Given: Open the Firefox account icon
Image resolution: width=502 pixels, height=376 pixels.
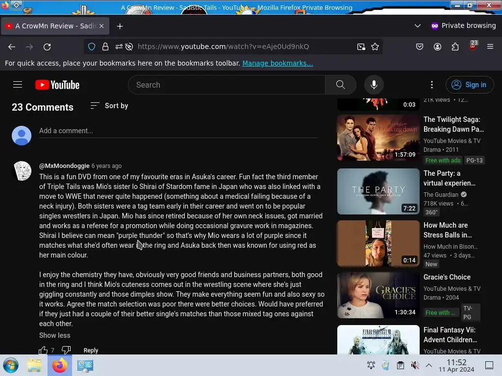Looking at the screenshot, I should (437, 47).
